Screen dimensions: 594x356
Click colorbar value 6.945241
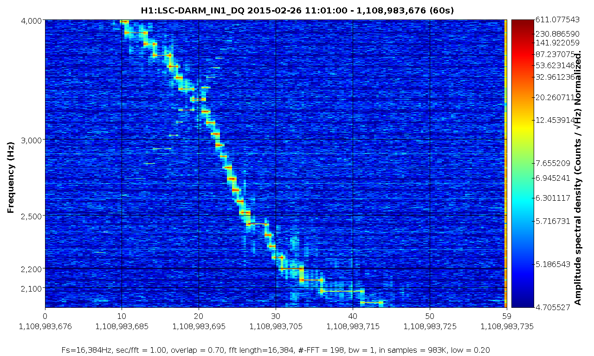(x=553, y=178)
